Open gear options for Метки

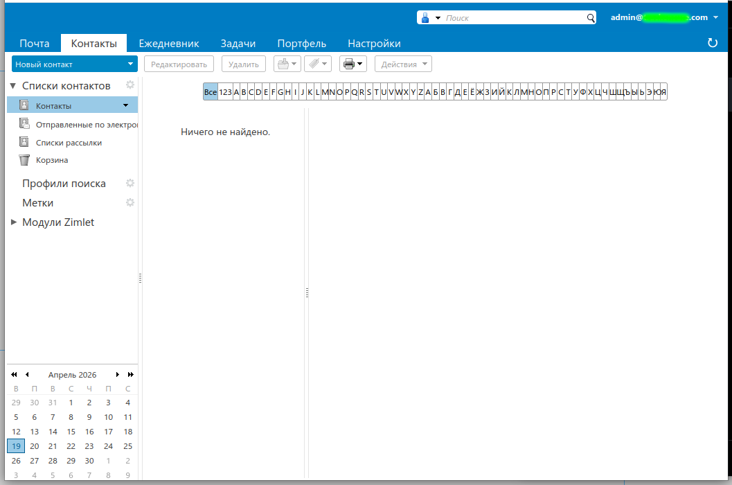(130, 202)
